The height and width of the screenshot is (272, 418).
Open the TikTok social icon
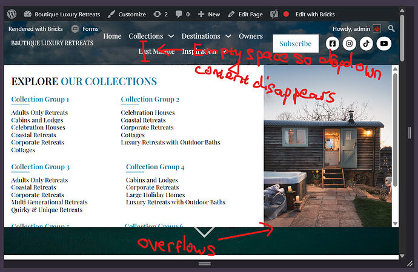point(367,44)
